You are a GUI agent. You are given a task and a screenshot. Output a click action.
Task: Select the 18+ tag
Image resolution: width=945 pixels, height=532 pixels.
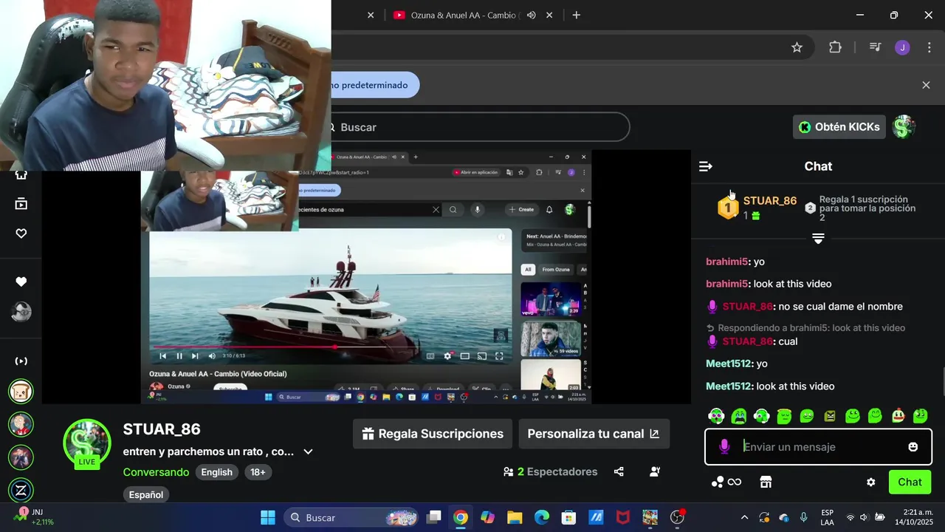[x=258, y=472]
